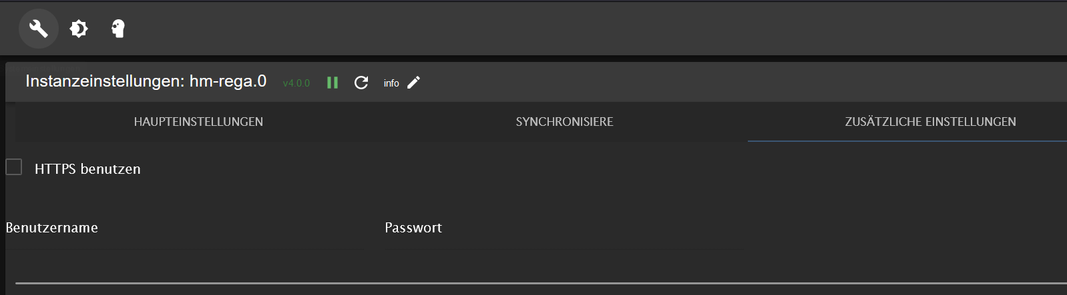Image resolution: width=1067 pixels, height=295 pixels.
Task: Open the Synchronisiere tab
Action: (x=564, y=122)
